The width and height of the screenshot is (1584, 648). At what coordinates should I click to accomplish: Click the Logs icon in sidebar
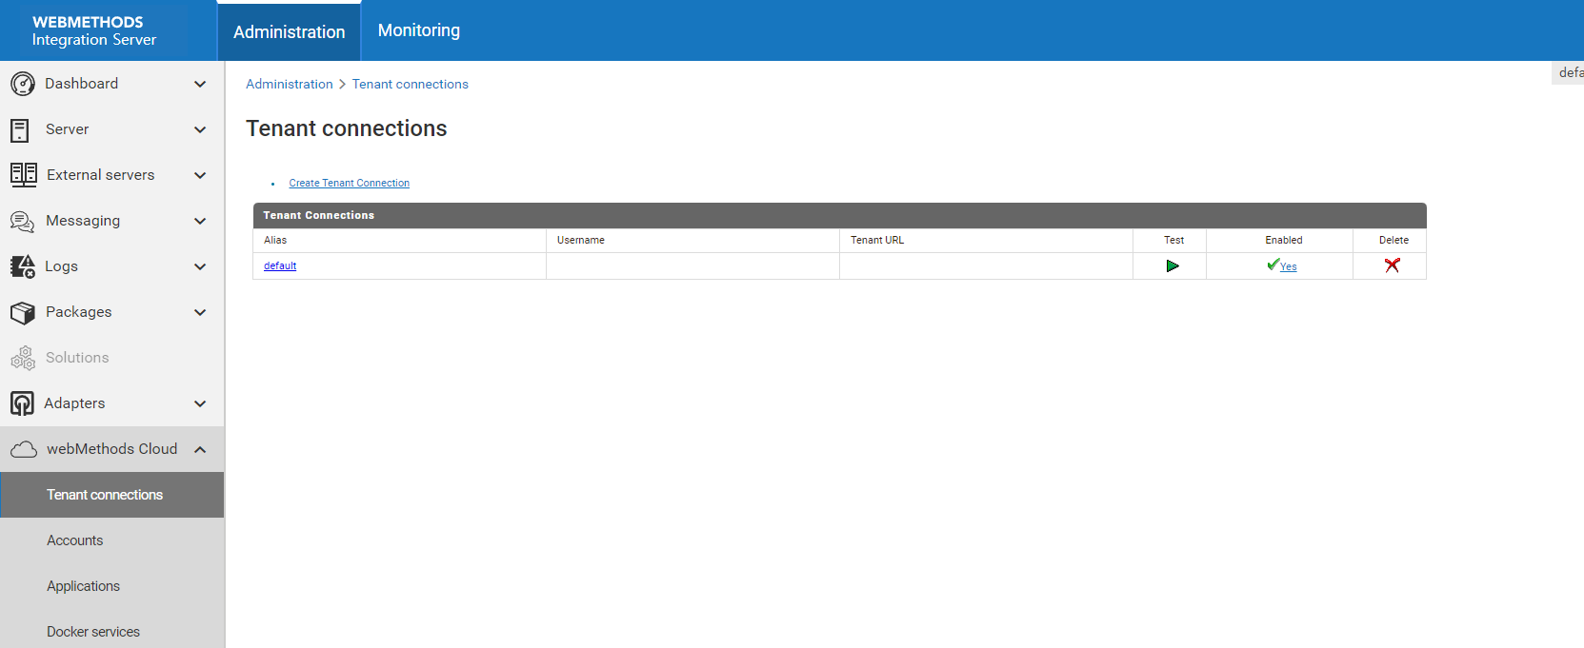coord(23,266)
